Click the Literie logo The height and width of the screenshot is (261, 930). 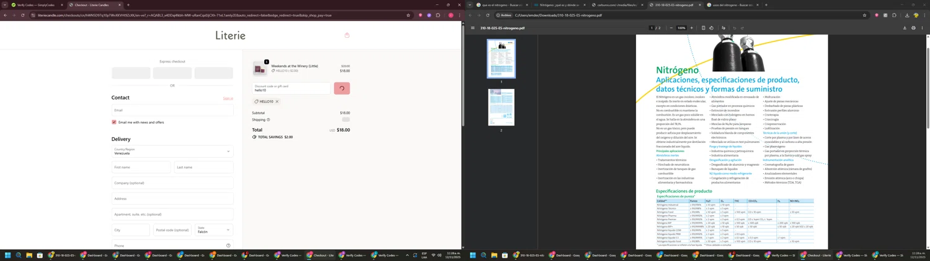[x=231, y=35]
